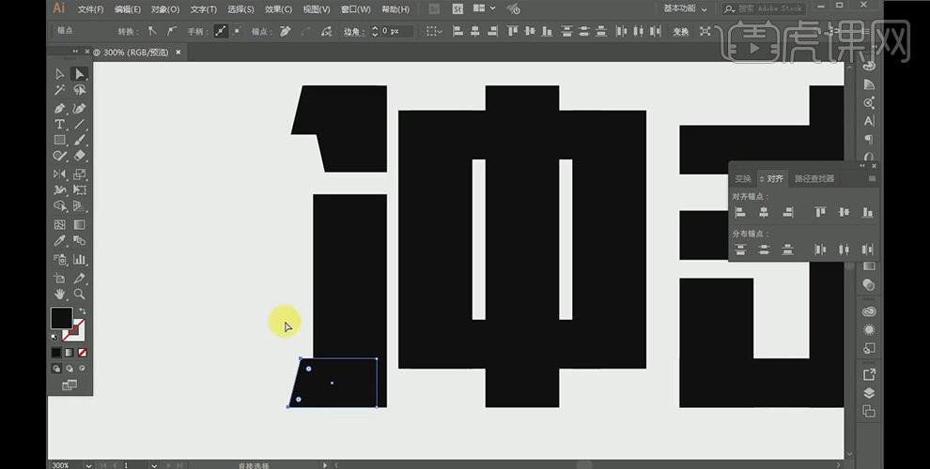Reset to default fill and stroke
This screenshot has width=930, height=469.
click(54, 338)
